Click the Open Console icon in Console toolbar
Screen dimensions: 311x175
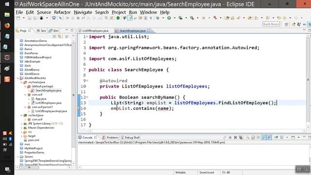293,137
